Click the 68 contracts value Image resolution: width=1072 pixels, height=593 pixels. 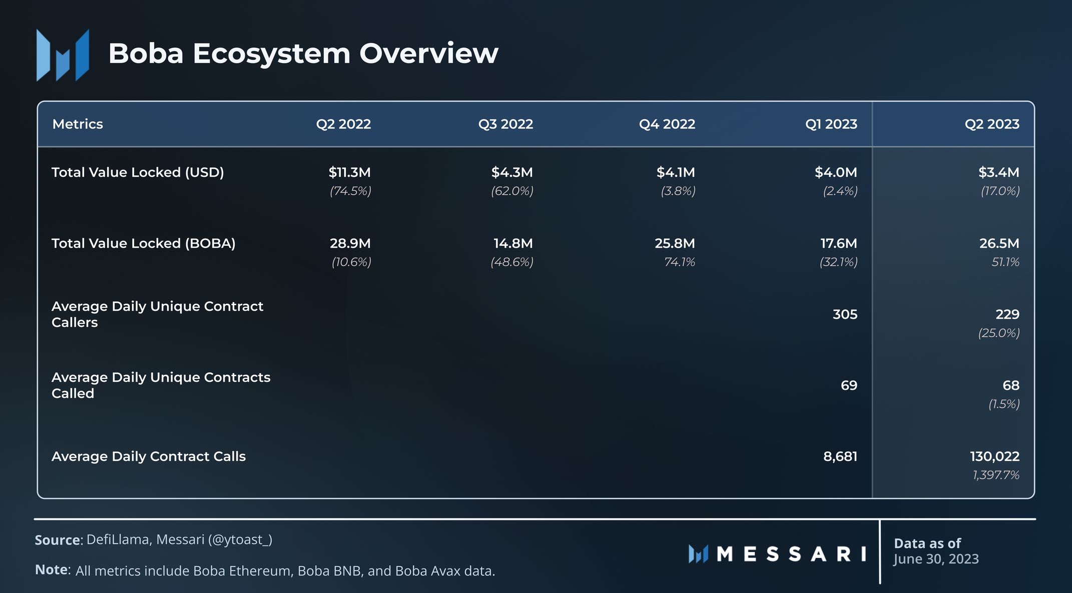(1011, 386)
